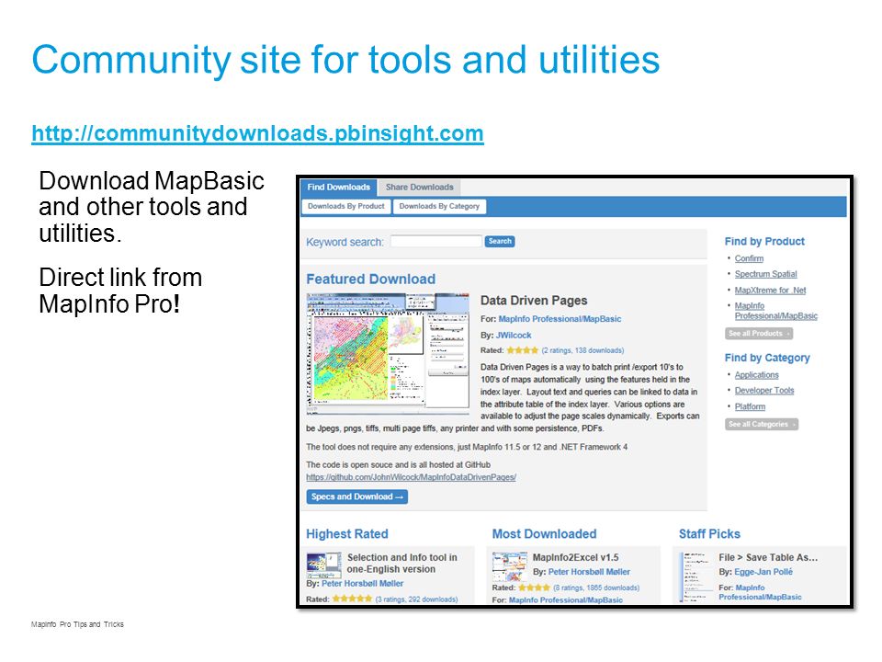Click the Highest Rated heading

[x=347, y=533]
